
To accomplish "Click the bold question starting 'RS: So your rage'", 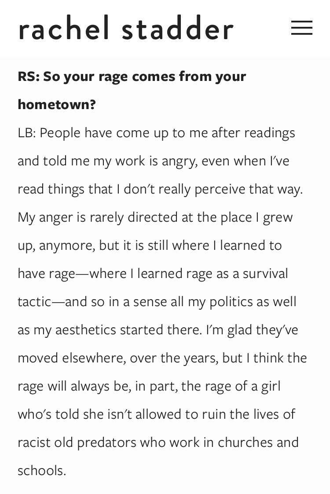I will [x=132, y=77].
